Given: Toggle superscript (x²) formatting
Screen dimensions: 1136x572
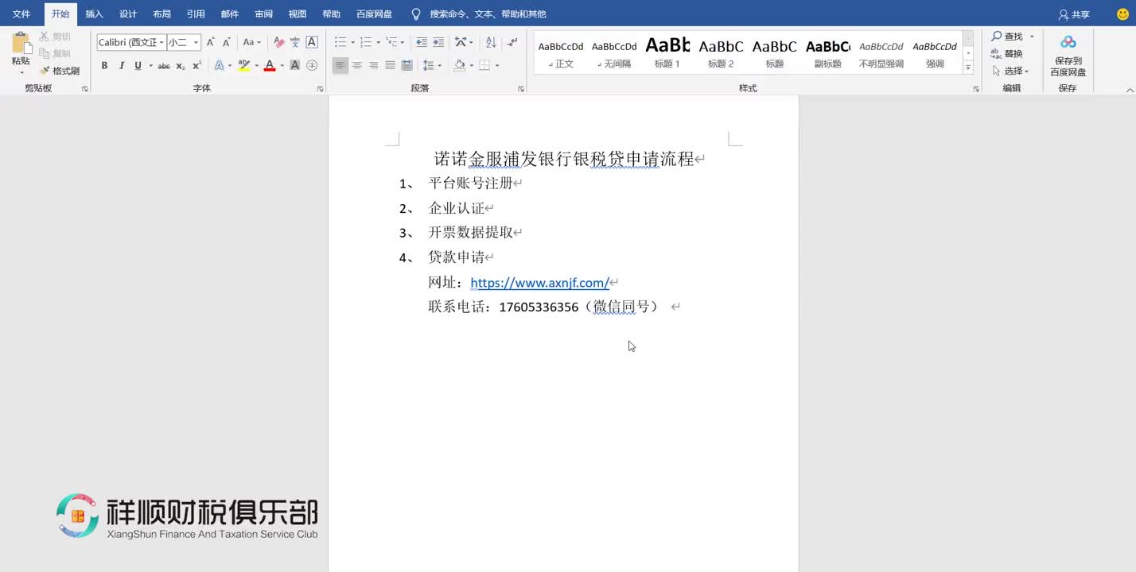Looking at the screenshot, I should point(196,66).
